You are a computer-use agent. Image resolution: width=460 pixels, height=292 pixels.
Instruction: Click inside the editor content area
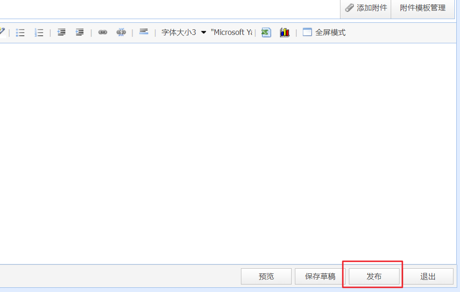pyautogui.click(x=228, y=153)
